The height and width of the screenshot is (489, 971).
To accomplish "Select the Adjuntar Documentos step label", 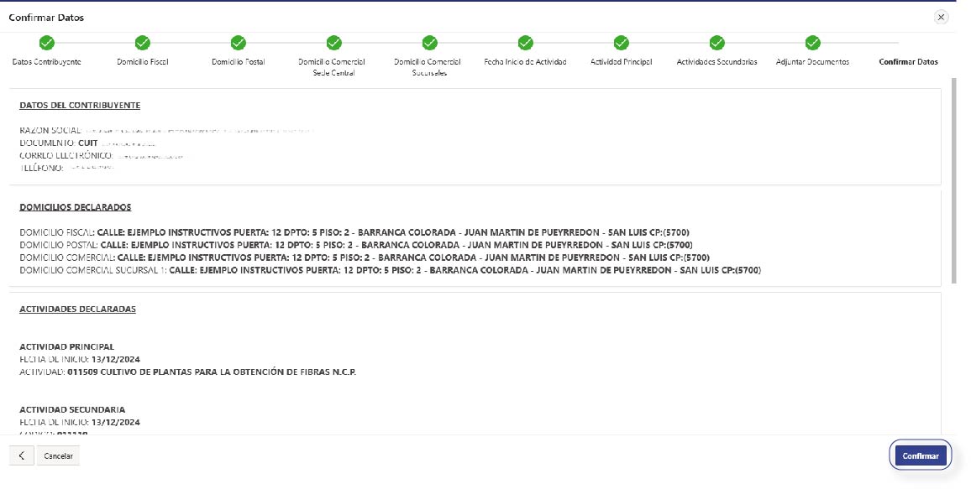I will click(812, 62).
